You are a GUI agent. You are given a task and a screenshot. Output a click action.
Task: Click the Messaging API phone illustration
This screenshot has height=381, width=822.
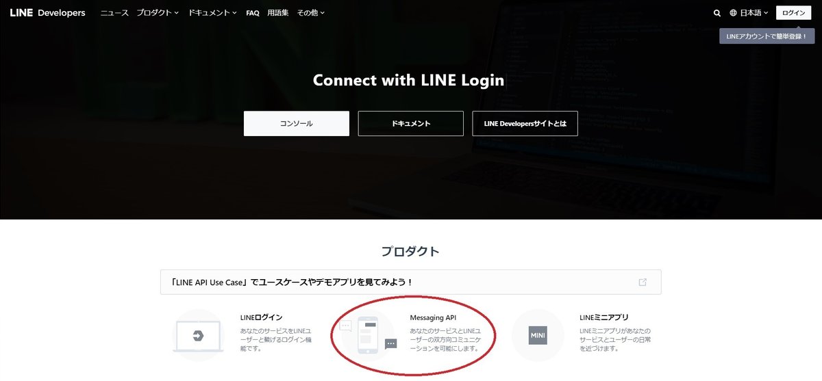tap(369, 335)
